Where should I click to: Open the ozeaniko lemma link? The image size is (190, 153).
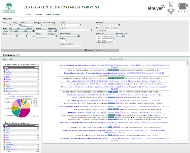(9, 89)
